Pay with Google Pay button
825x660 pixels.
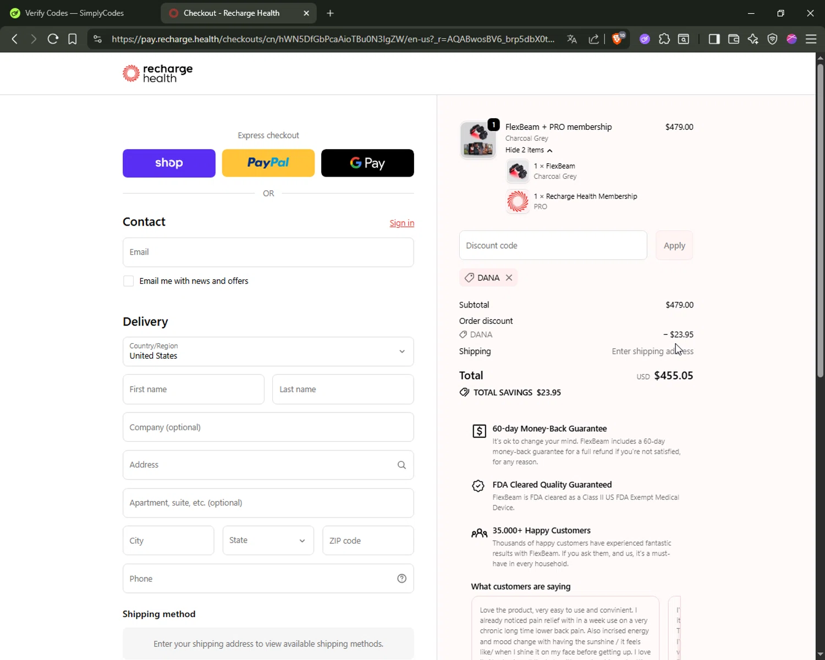tap(367, 163)
